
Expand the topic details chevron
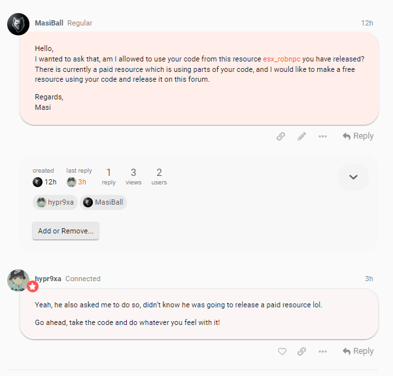353,177
